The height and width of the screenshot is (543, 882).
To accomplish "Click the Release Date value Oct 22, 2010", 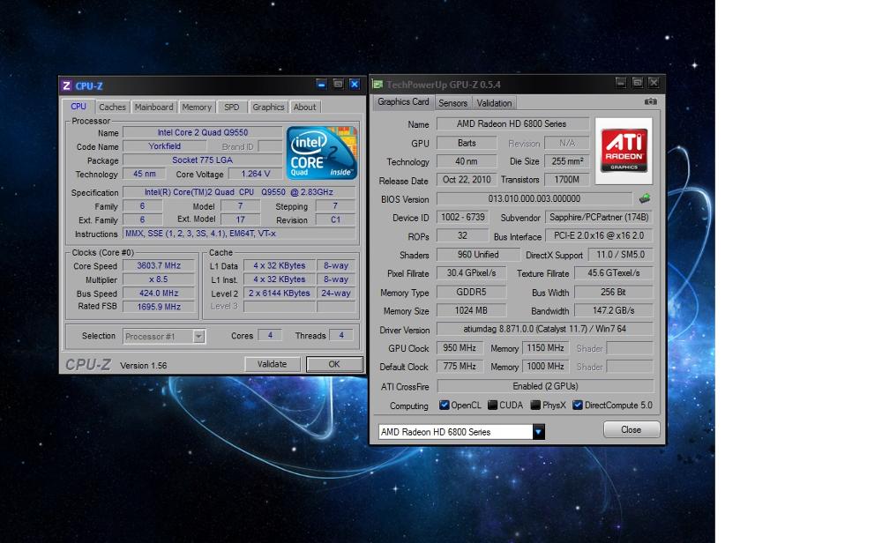I will [x=467, y=180].
